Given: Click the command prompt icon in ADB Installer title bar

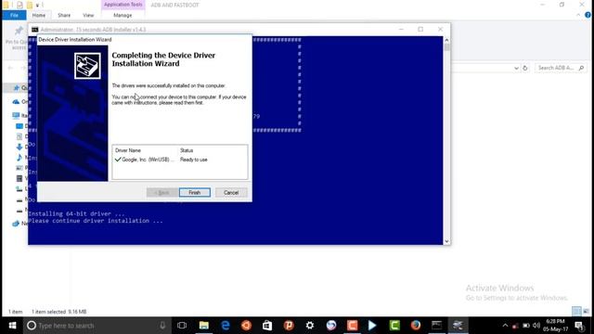Looking at the screenshot, I should click(35, 30).
